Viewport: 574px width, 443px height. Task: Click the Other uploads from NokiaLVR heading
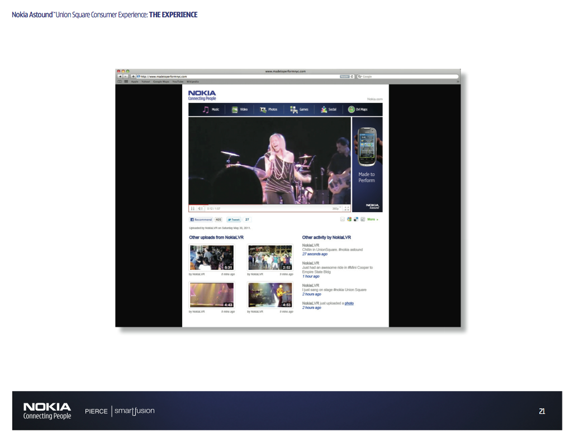[216, 237]
